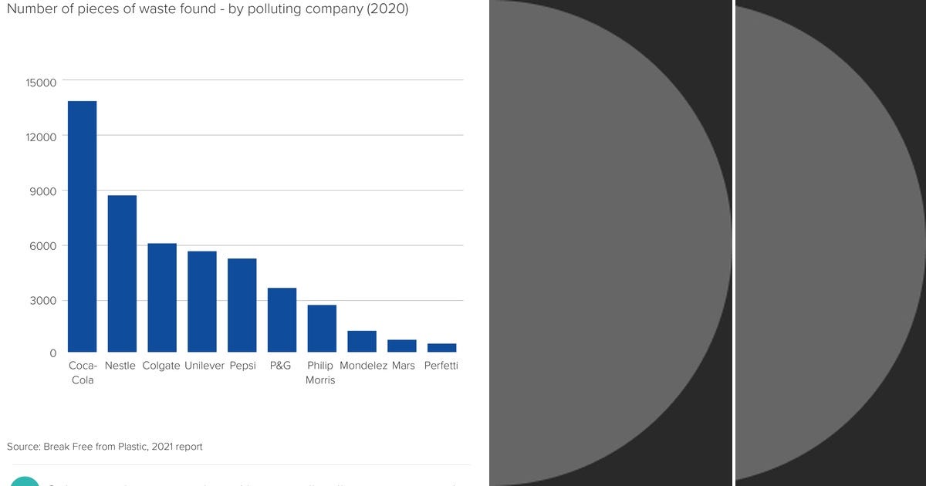Viewport: 926px width, 486px height.
Task: Click the Philip Morris bar
Action: (x=322, y=328)
